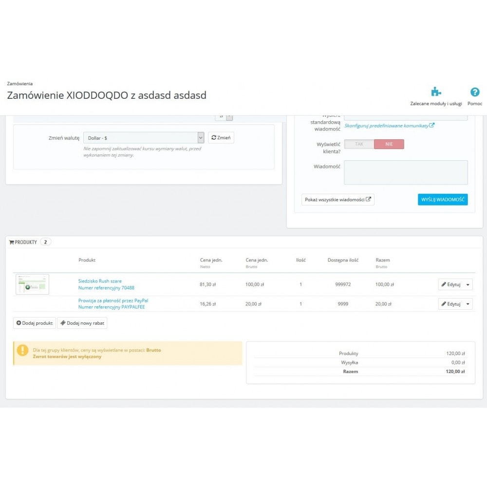Click the Zmień currency button
The height and width of the screenshot is (487, 487).
[x=221, y=138]
